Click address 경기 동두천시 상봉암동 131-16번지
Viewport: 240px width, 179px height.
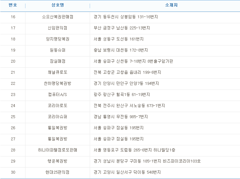tap(126, 17)
